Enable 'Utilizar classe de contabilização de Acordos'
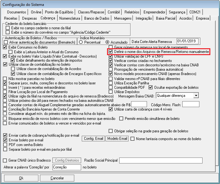The width and height of the screenshot is (220, 184). pyautogui.click(x=13, y=69)
